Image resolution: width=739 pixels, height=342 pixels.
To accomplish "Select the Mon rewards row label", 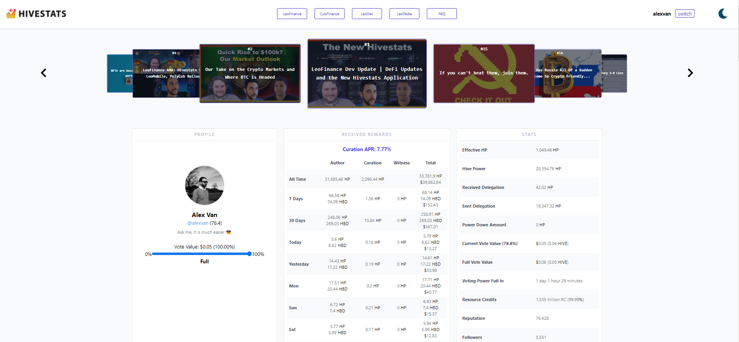I will pos(293,286).
